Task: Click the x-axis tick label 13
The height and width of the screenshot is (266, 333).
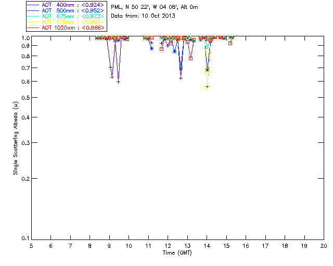Action: pyautogui.click(x=187, y=246)
